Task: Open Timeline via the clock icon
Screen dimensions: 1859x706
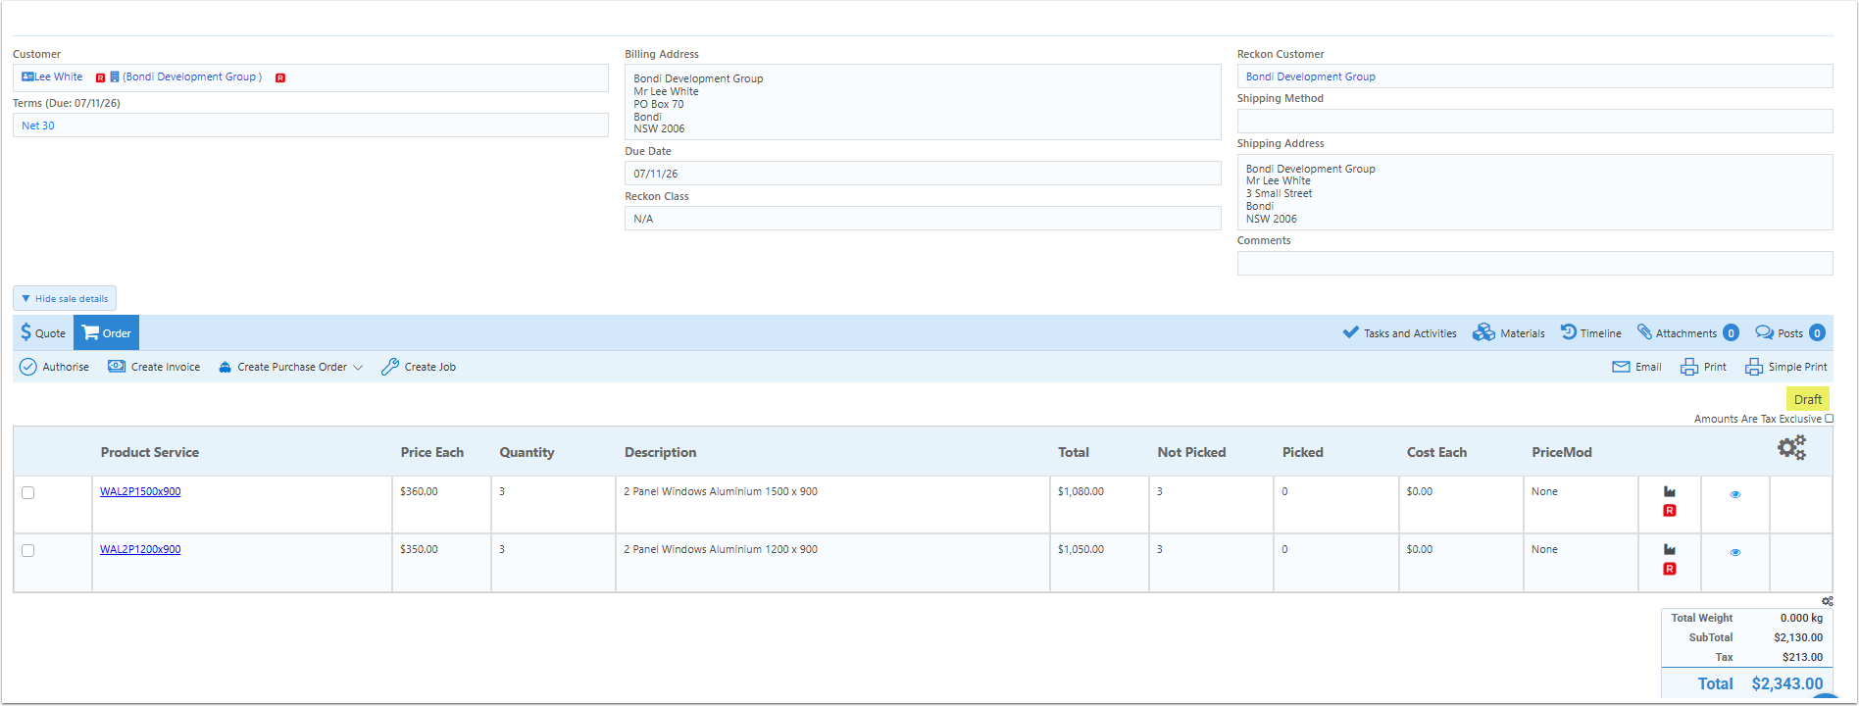Action: point(1569,332)
